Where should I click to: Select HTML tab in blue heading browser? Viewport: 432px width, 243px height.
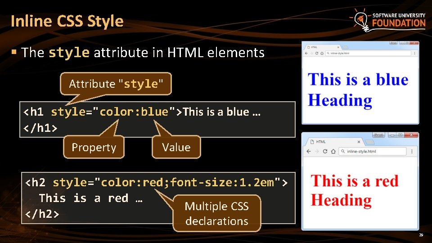point(323,47)
